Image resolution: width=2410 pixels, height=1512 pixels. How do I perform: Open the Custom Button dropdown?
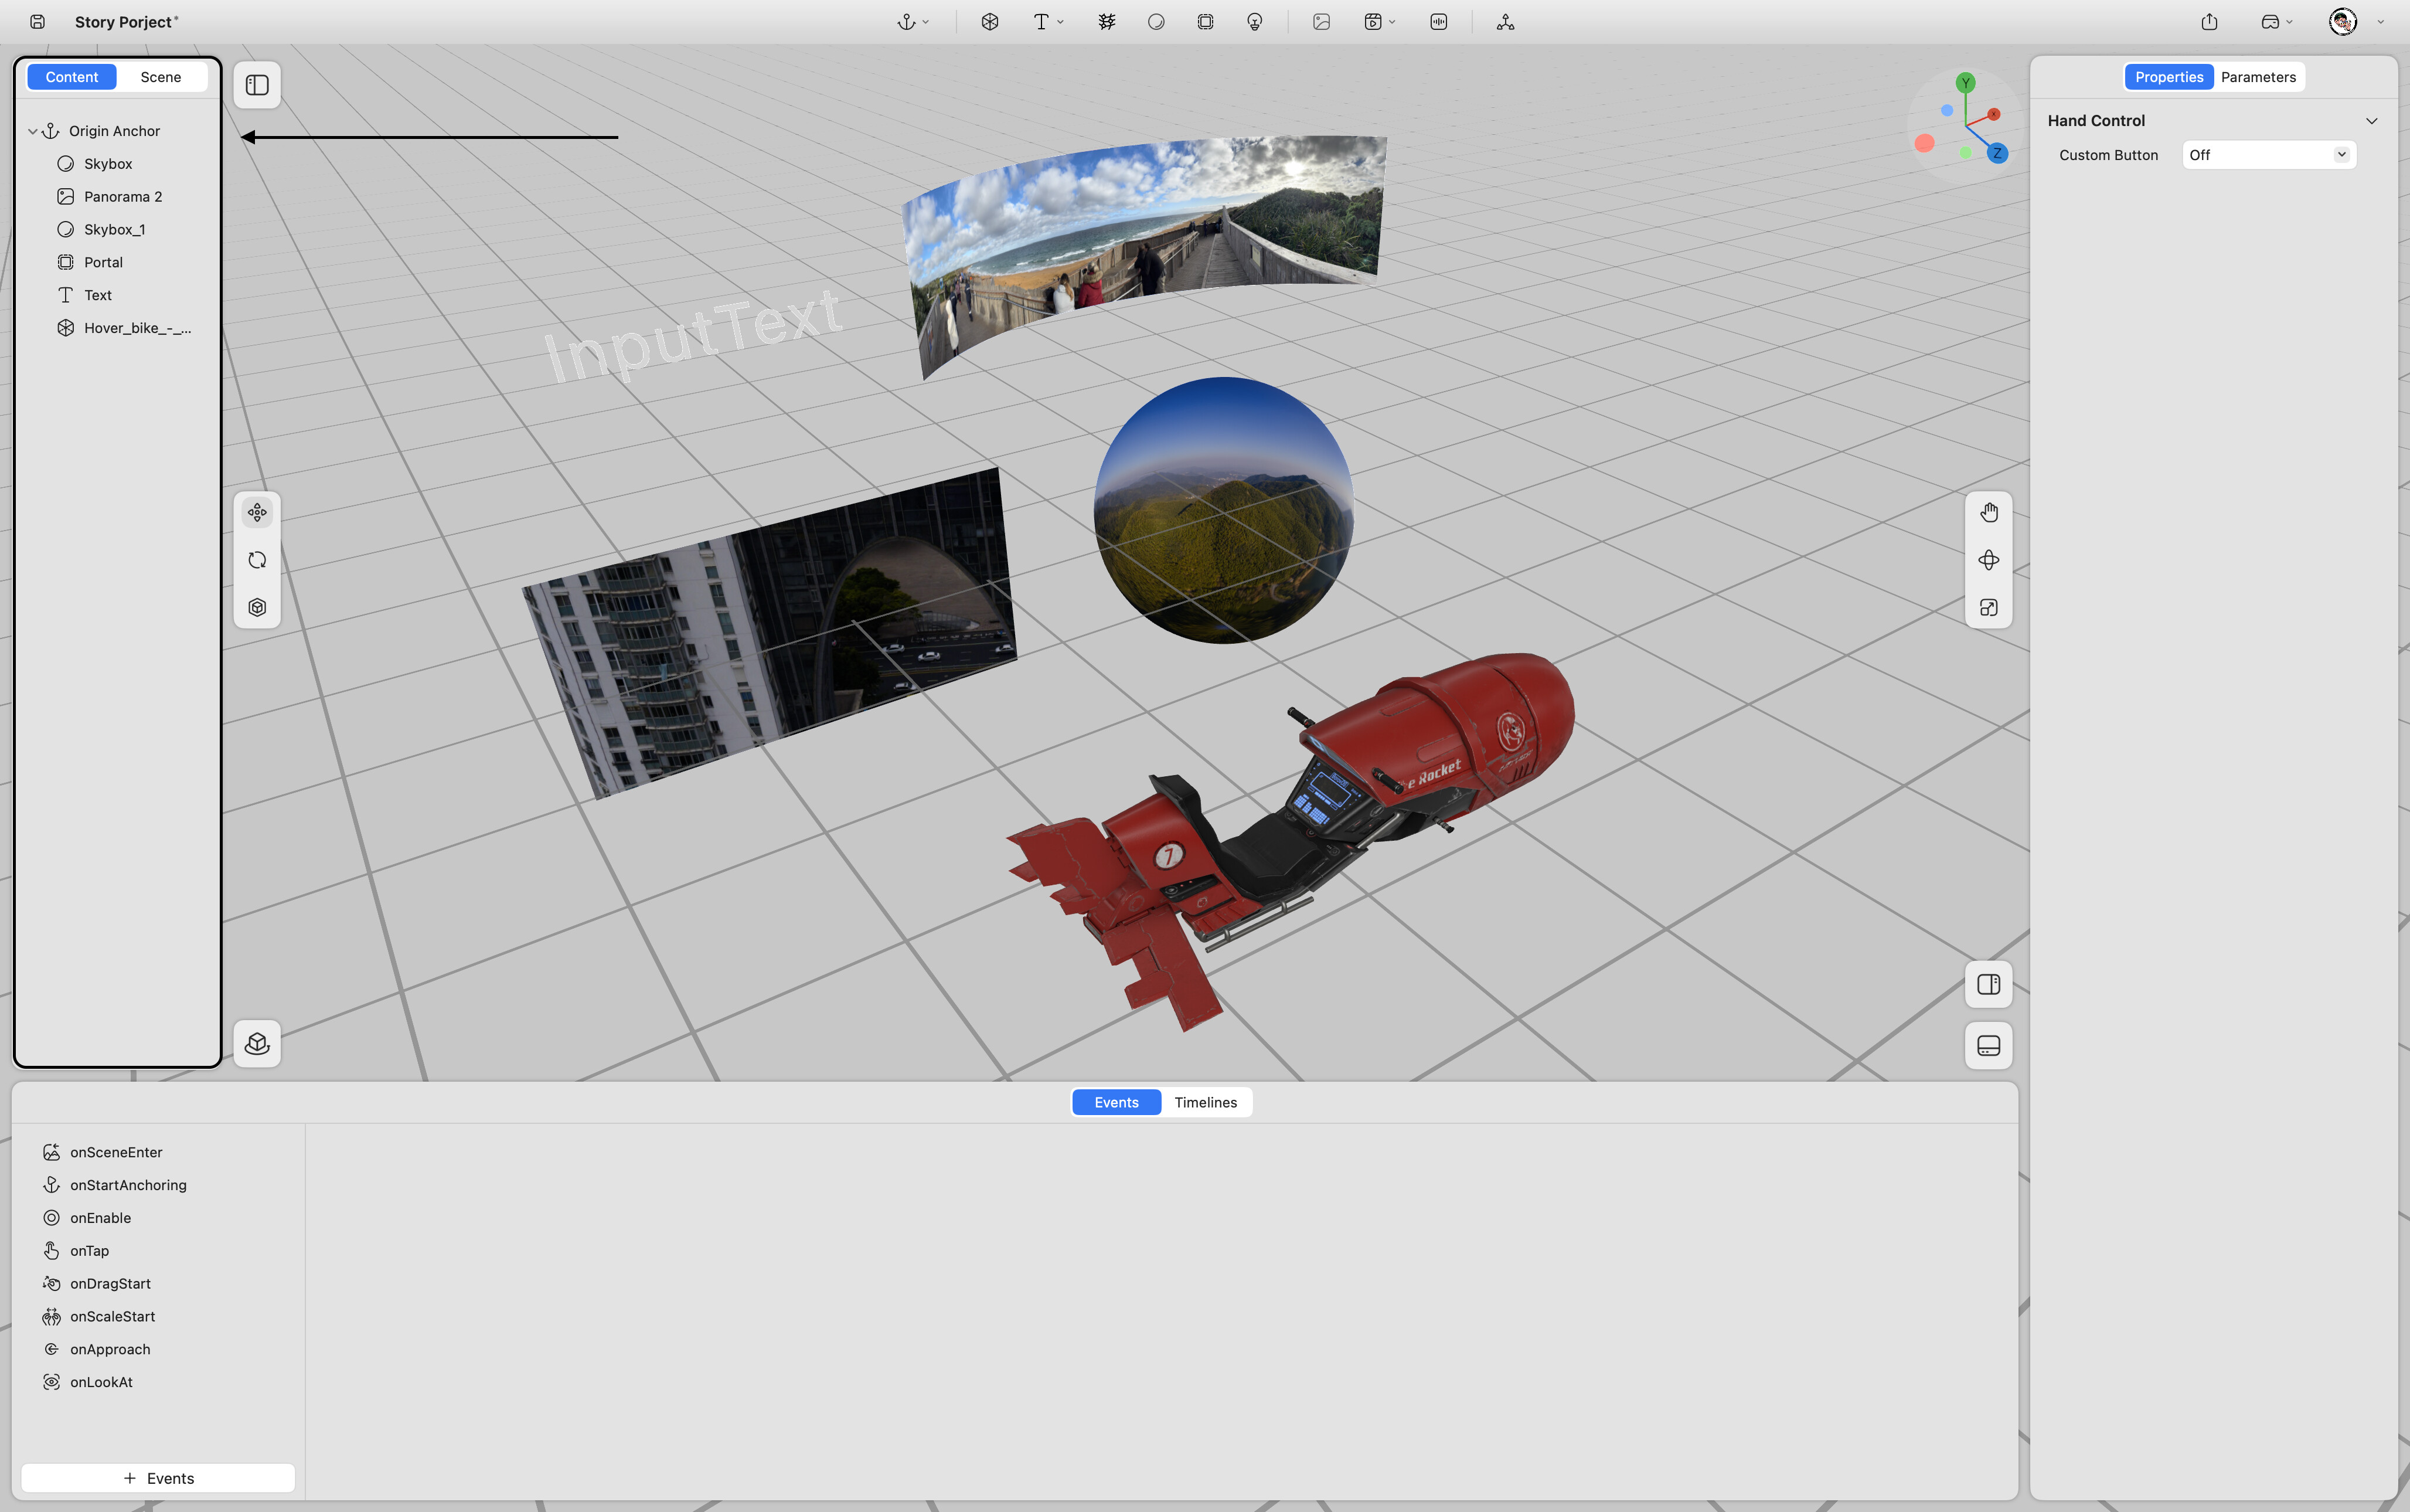[2268, 155]
